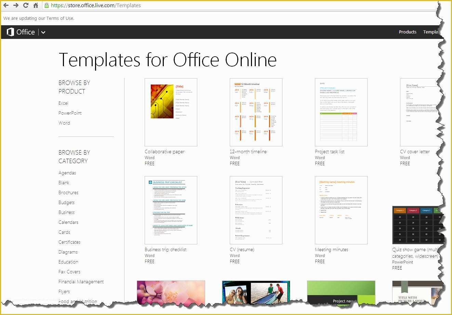Viewport: 452px width, 315px height.
Task: View site security padlock icon
Action: click(x=46, y=5)
